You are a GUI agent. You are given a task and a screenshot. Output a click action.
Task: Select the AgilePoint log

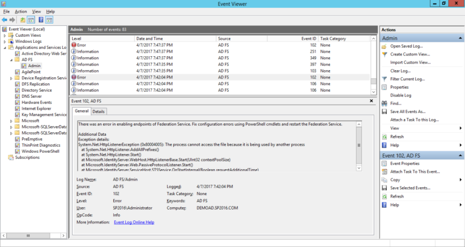[31, 72]
